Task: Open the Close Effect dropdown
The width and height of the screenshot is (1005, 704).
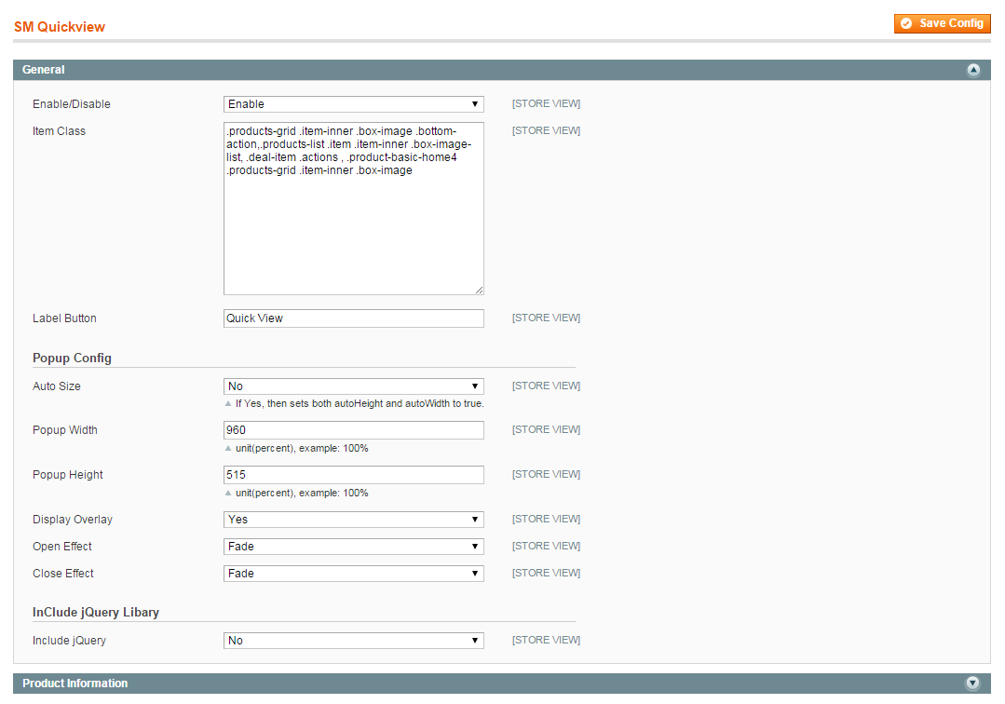Action: (353, 574)
